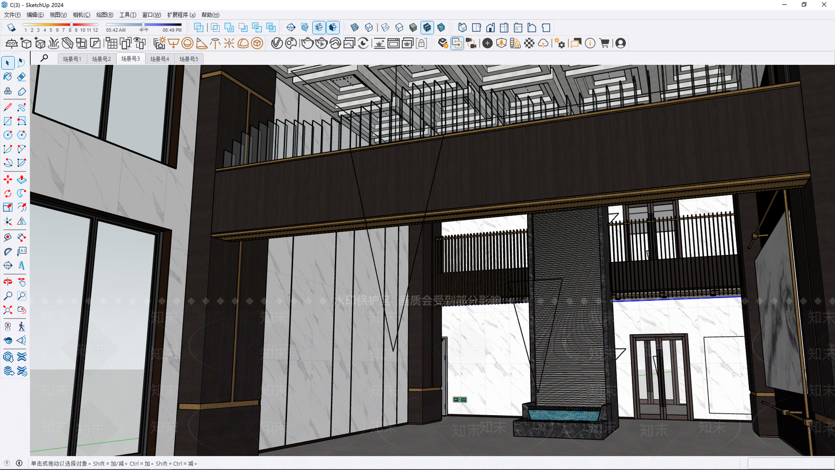This screenshot has width=835, height=470.
Task: Choose the Rotate tool
Action: [x=8, y=194]
